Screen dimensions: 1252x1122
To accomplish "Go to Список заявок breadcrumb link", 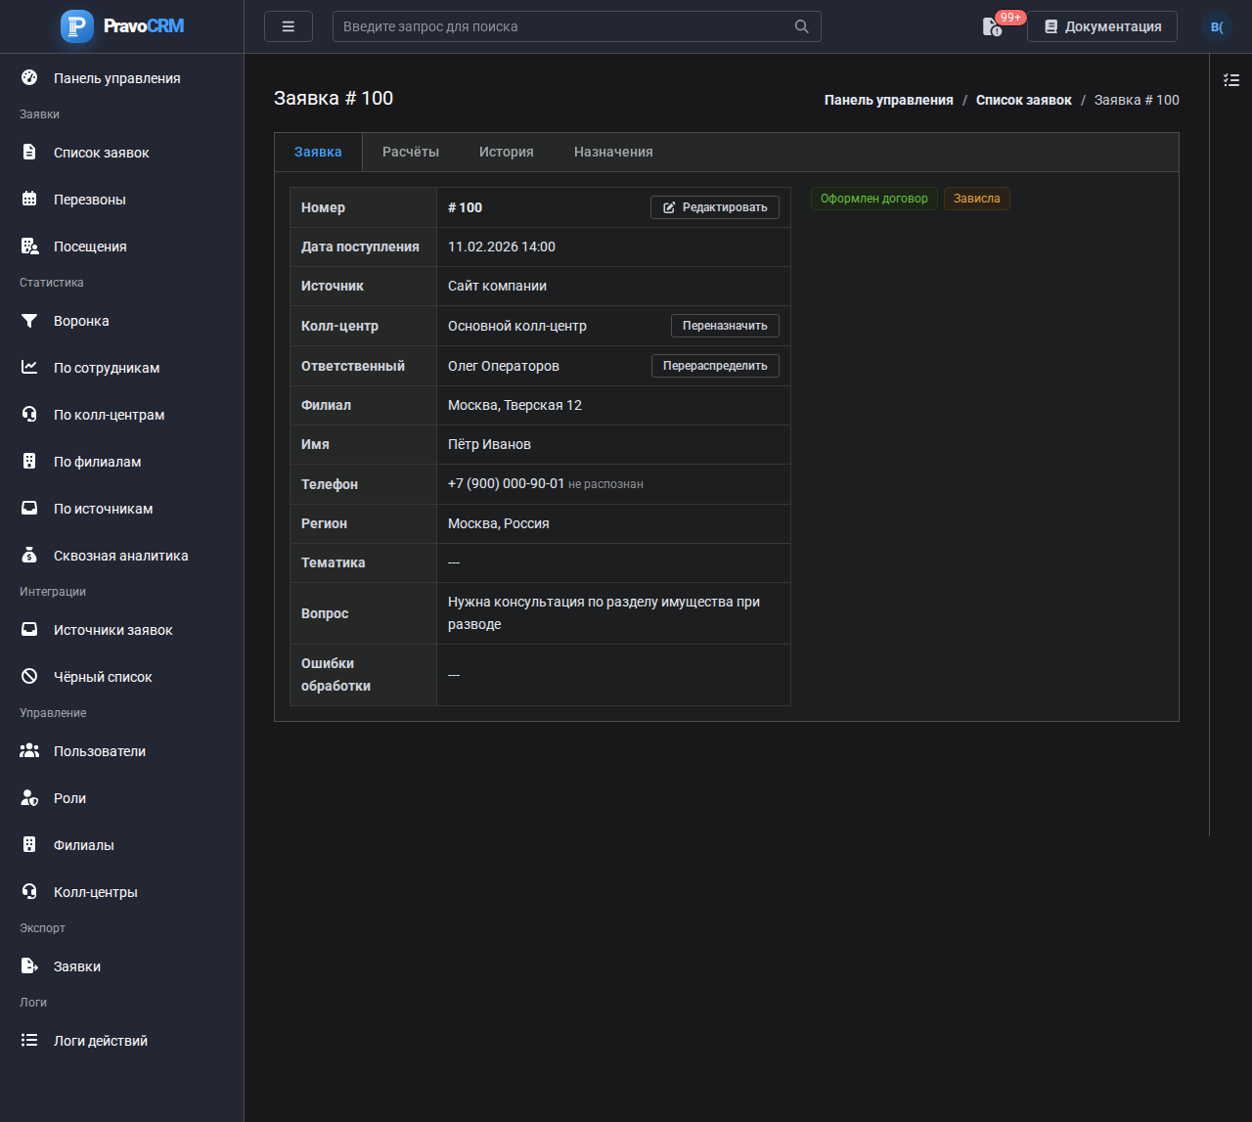I will (1024, 100).
